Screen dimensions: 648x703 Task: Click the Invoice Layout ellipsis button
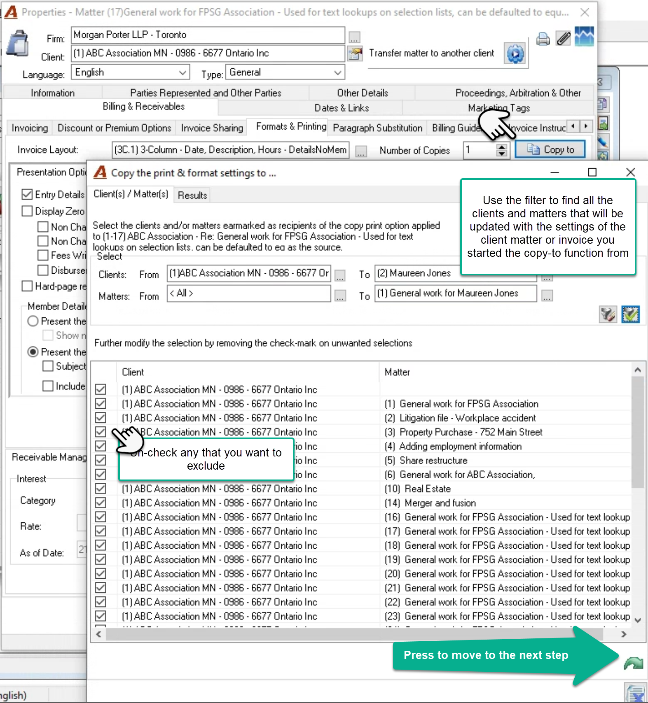pos(361,151)
